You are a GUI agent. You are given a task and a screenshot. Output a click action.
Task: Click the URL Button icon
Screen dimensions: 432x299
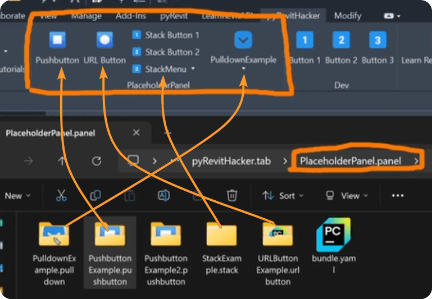[104, 40]
